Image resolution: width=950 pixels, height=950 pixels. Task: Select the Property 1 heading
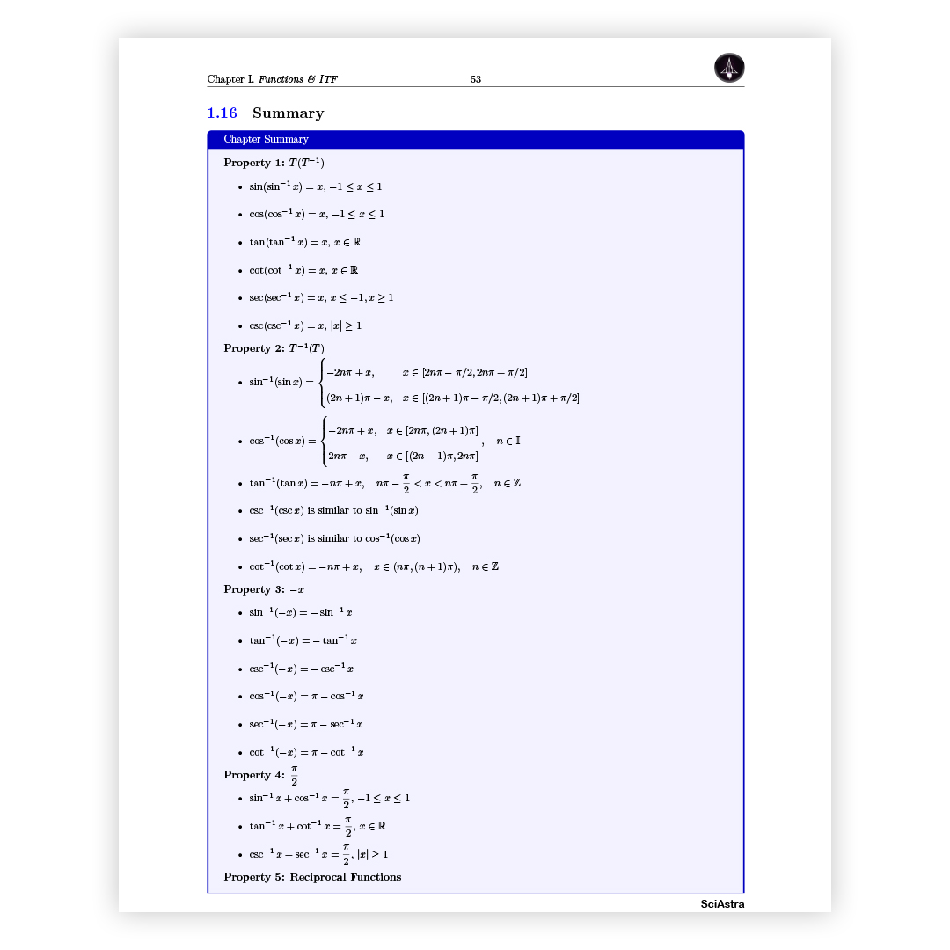coord(274,163)
